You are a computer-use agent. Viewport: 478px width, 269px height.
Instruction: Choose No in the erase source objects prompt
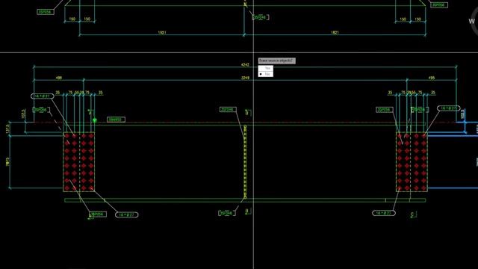click(x=266, y=74)
